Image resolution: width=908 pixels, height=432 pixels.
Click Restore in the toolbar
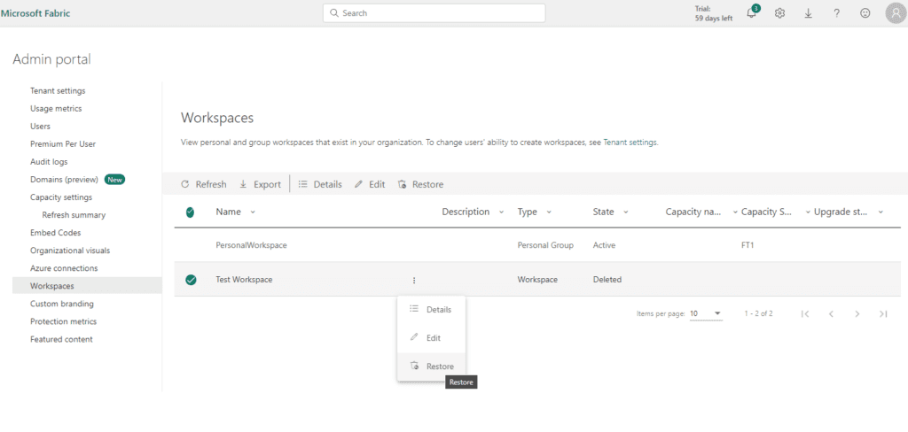421,184
